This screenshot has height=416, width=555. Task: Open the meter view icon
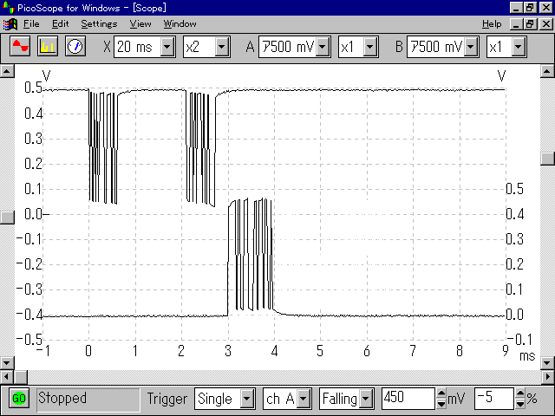coord(75,46)
